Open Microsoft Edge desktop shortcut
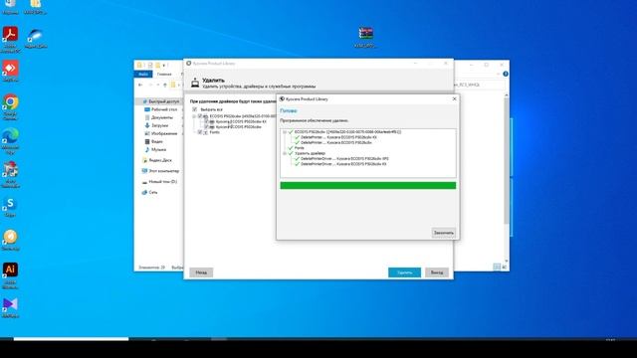Image resolution: width=637 pixels, height=358 pixels. click(11, 140)
